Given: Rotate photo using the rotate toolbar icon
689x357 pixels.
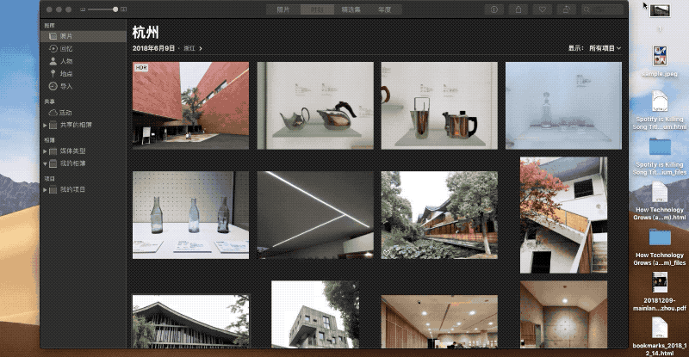Looking at the screenshot, I should tap(566, 9).
